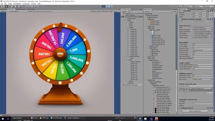Screen dimensions: 215x121
Task: Switch to the Scene tab
Action: point(4,9)
